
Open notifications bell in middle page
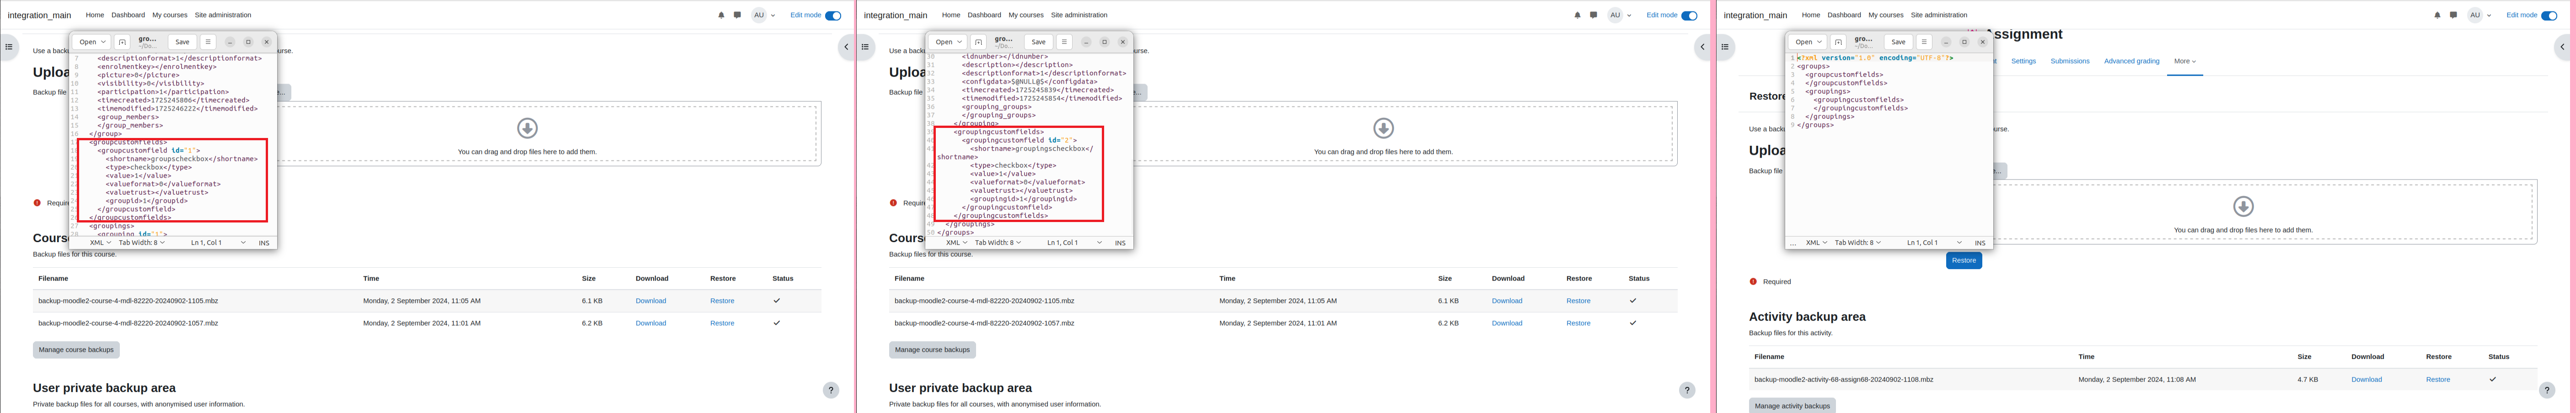pos(1577,15)
